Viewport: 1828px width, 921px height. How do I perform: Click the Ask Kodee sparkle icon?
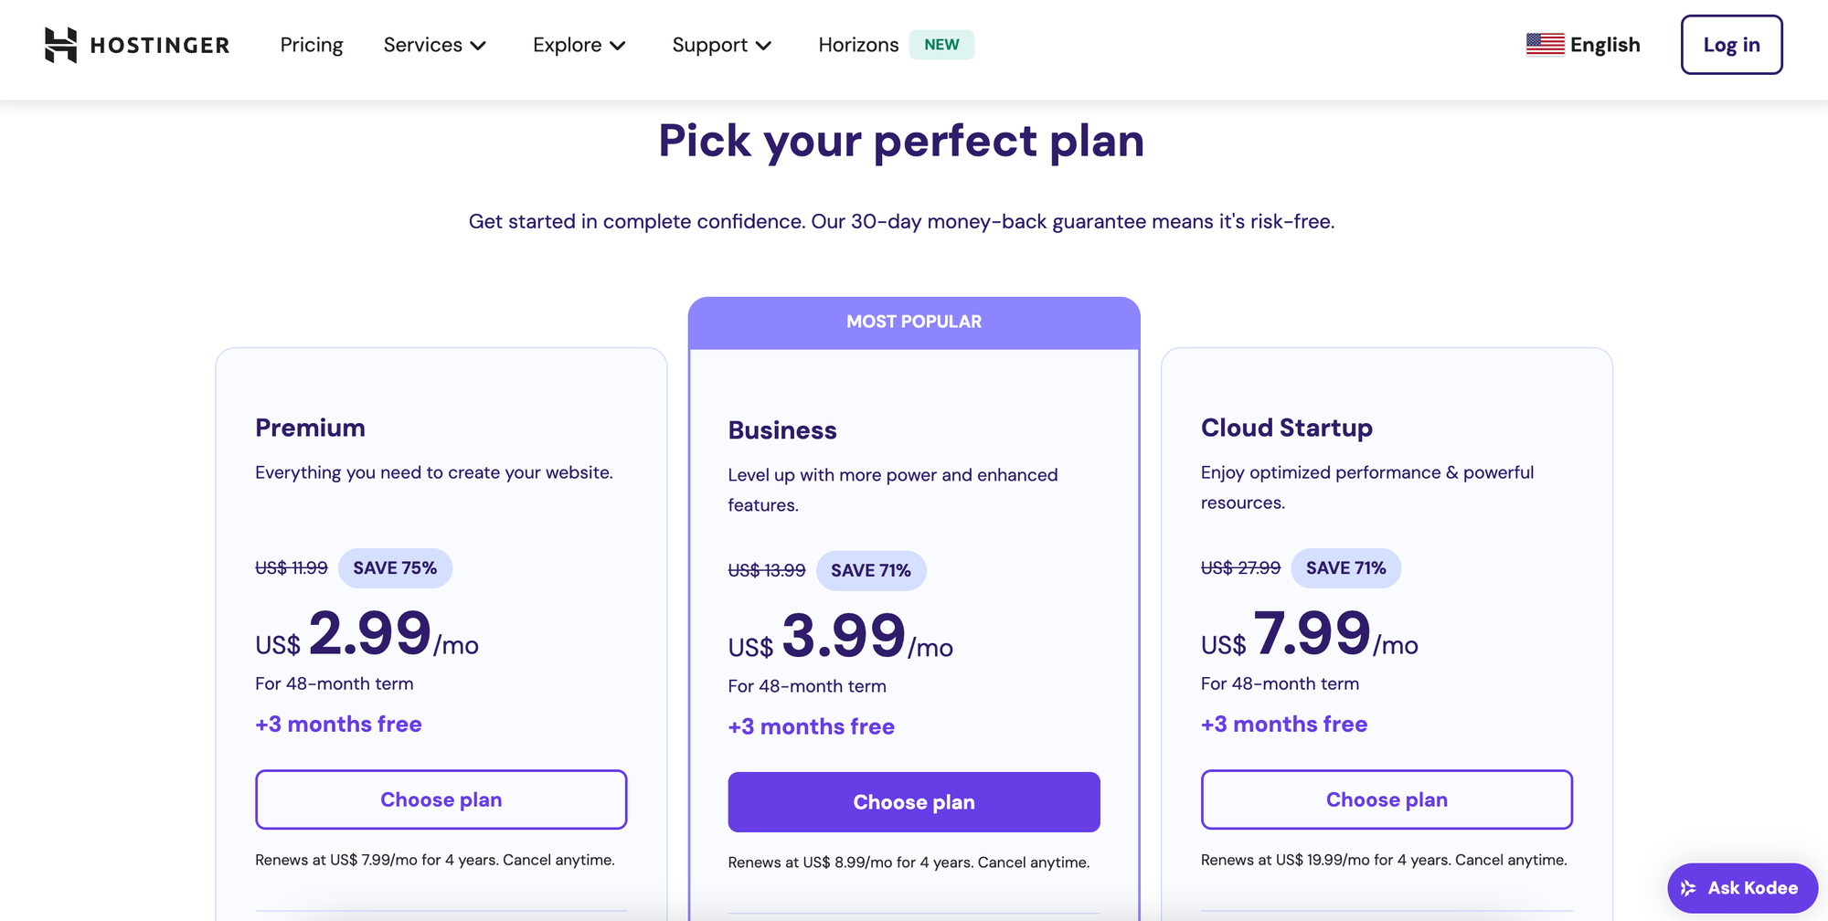coord(1688,888)
